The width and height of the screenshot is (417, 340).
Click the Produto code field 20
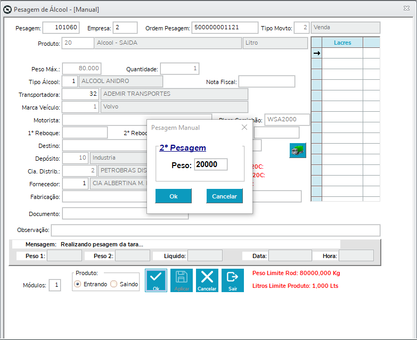coord(78,43)
